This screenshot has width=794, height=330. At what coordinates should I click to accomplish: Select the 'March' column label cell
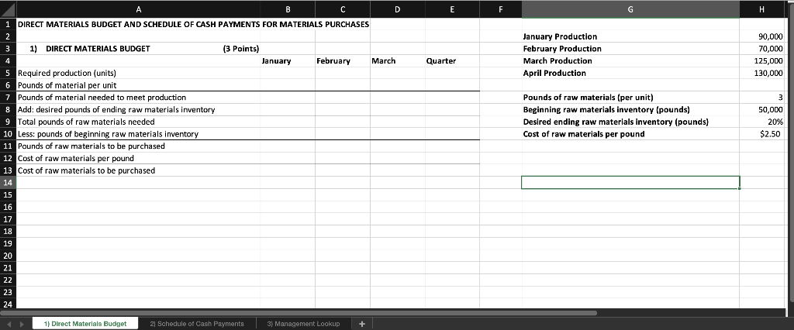pos(397,60)
